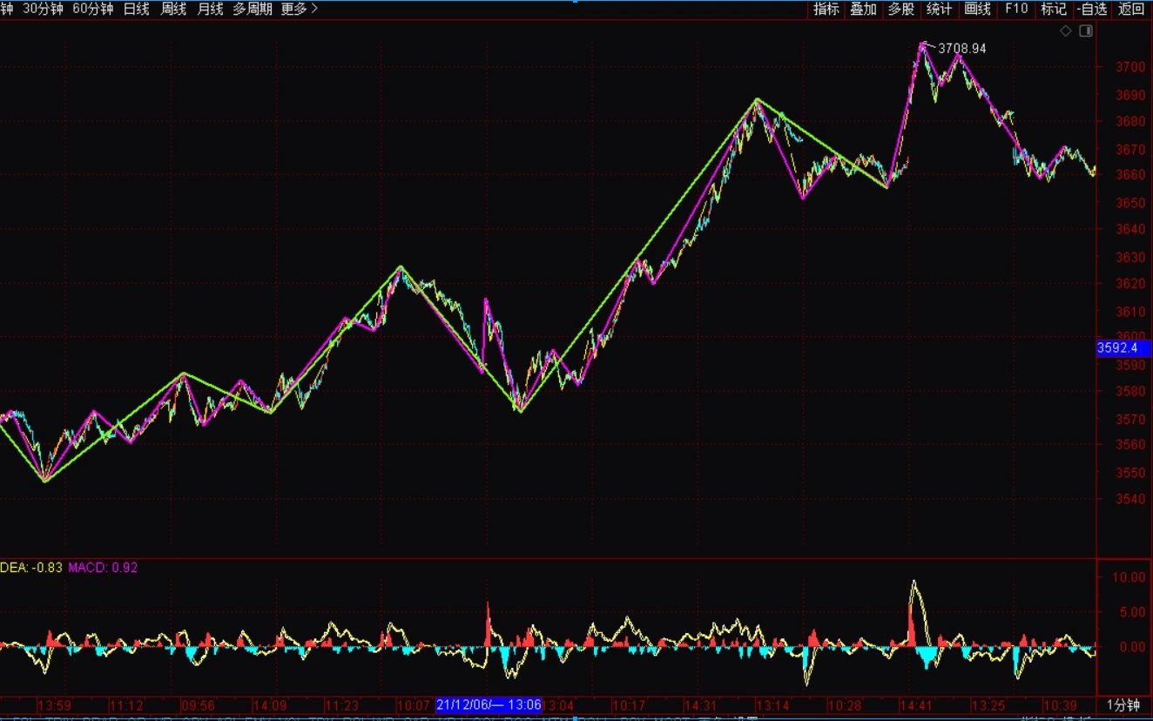Screen dimensions: 1153x721
Task: Click the 10:39 time axis label
Action: (1061, 704)
